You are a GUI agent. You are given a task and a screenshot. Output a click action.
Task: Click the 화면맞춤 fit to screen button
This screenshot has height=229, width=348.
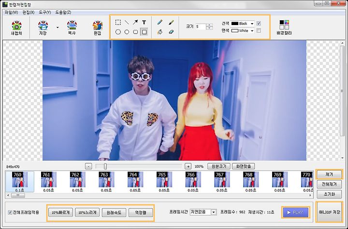coord(243,166)
